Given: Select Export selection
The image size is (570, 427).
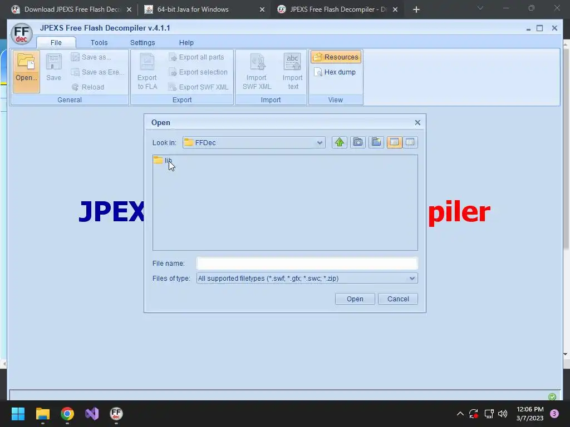Looking at the screenshot, I should [x=198, y=72].
